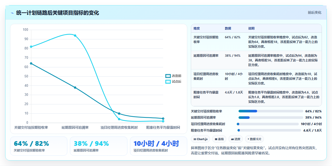Select the 表格 tag chip
This screenshot has width=332, height=166.
coord(219,139)
